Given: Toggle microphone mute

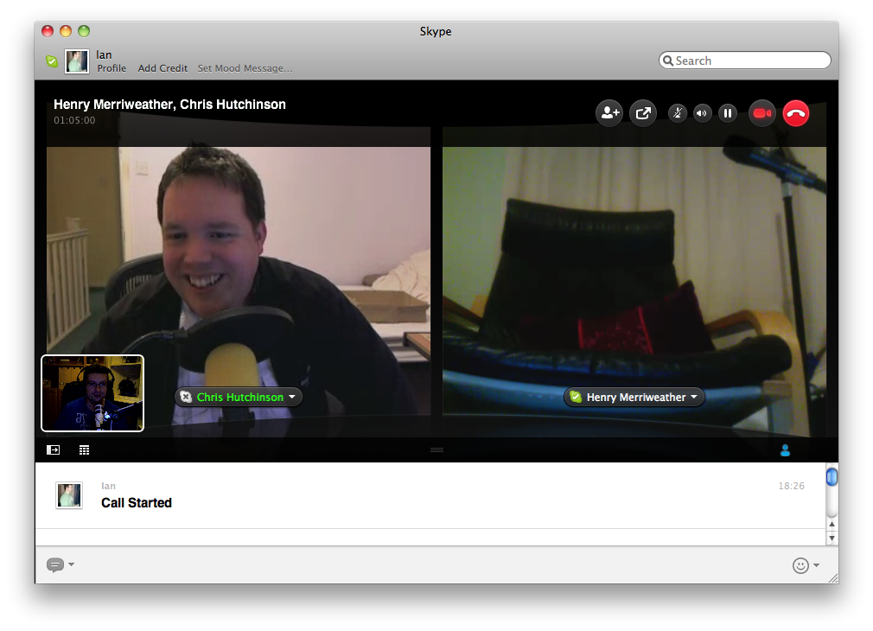Looking at the screenshot, I should coord(678,112).
